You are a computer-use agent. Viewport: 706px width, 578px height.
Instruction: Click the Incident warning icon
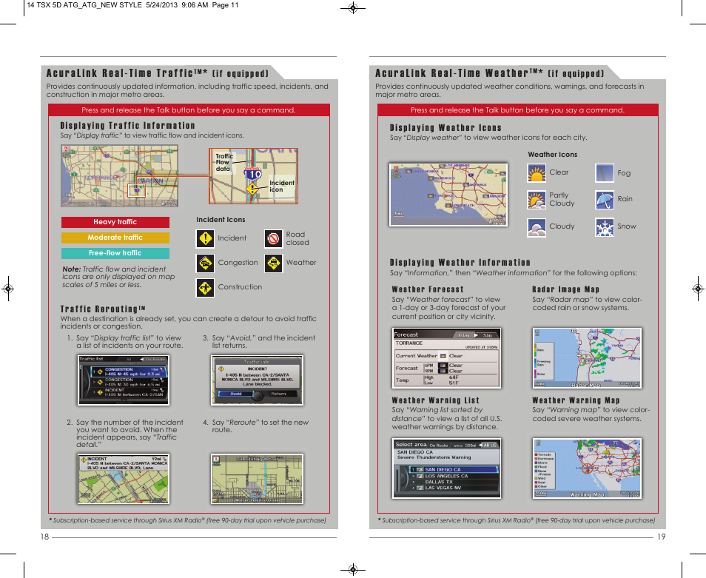coord(205,238)
